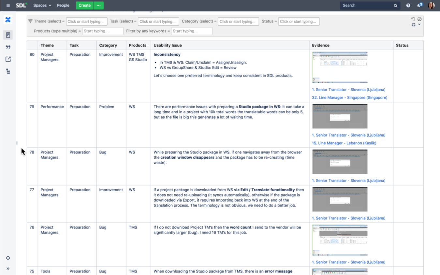Click the filter funnel icon
The height and width of the screenshot is (275, 440).
(x=30, y=22)
